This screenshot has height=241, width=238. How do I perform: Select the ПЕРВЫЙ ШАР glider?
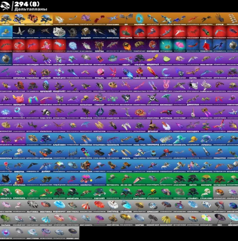click(x=86, y=99)
